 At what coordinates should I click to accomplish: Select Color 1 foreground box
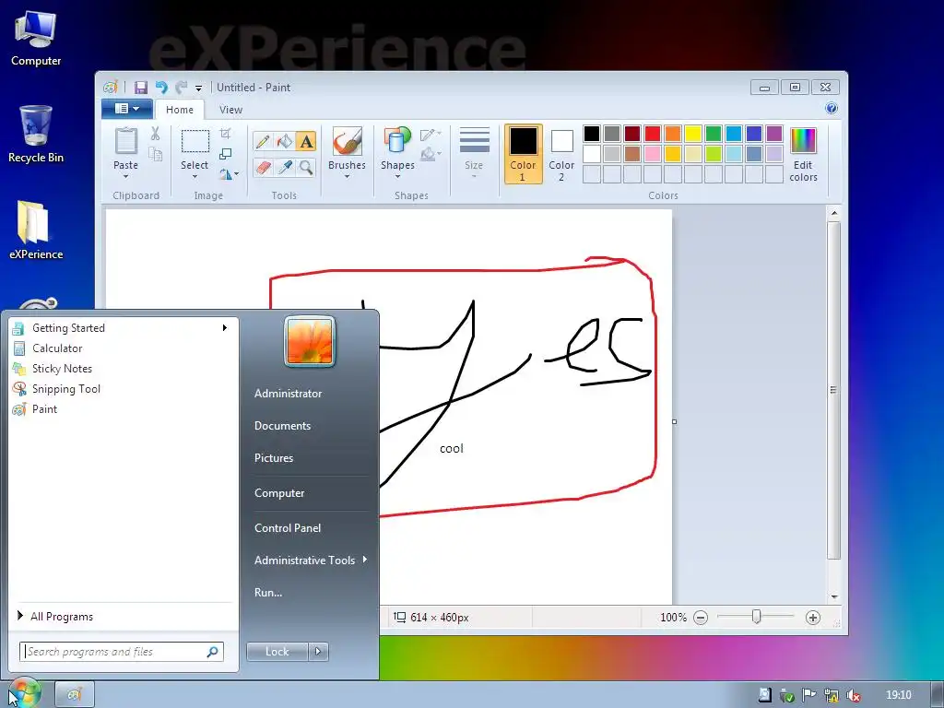[524, 154]
